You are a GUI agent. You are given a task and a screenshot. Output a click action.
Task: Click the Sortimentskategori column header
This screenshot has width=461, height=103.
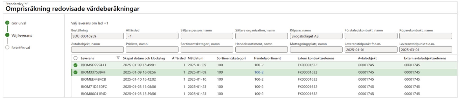pos(231,58)
